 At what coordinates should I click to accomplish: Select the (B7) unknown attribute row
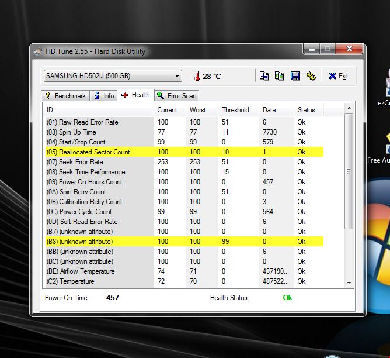pyautogui.click(x=184, y=232)
